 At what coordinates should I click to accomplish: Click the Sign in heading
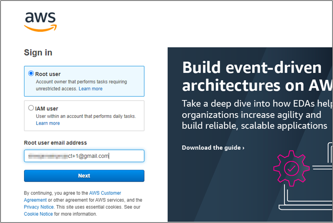click(38, 53)
